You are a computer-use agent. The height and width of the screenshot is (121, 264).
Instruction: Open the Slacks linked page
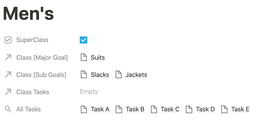pyautogui.click(x=100, y=75)
